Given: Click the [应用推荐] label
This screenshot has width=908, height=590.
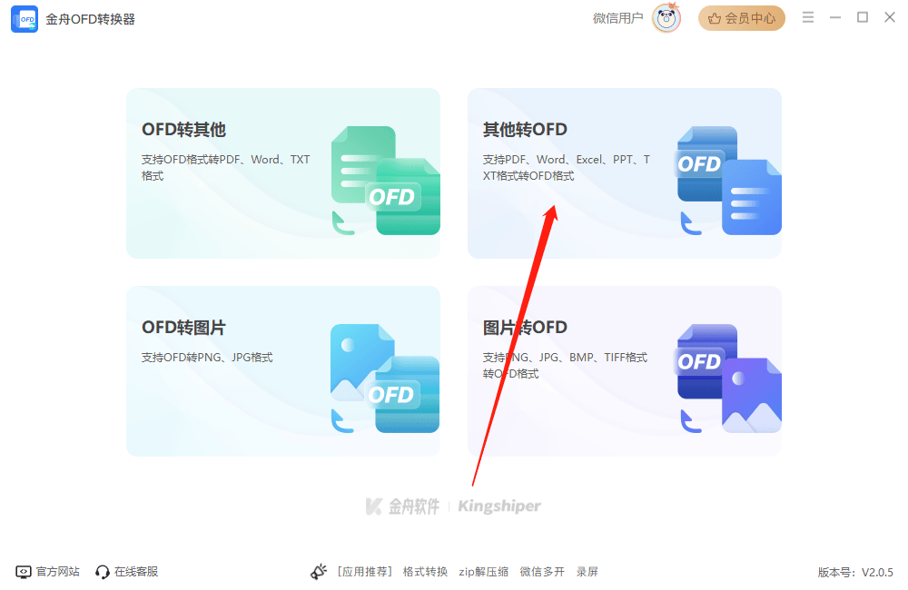Looking at the screenshot, I should tap(365, 572).
